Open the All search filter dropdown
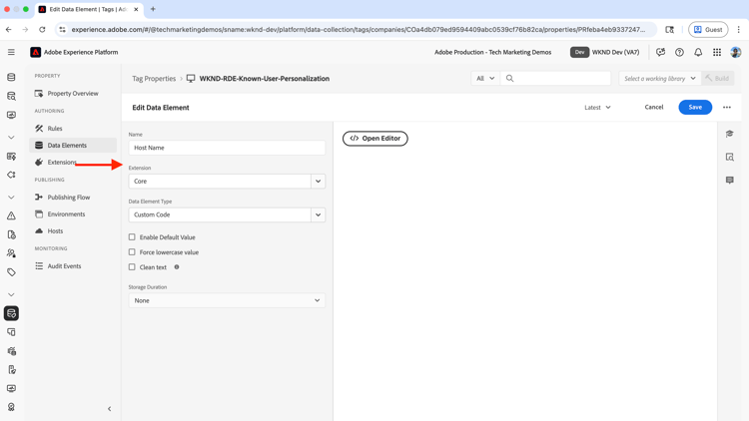 pyautogui.click(x=485, y=78)
